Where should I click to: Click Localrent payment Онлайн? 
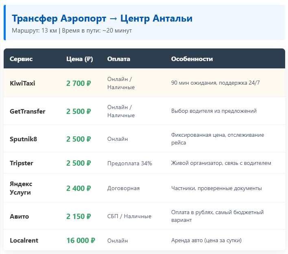(x=118, y=241)
